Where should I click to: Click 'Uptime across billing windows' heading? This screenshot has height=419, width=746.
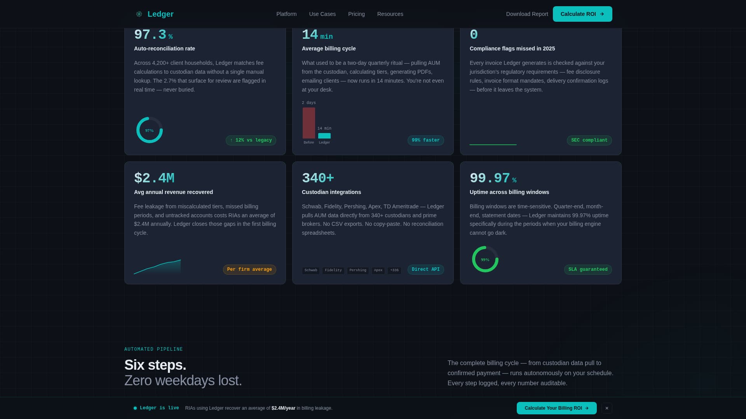click(509, 192)
